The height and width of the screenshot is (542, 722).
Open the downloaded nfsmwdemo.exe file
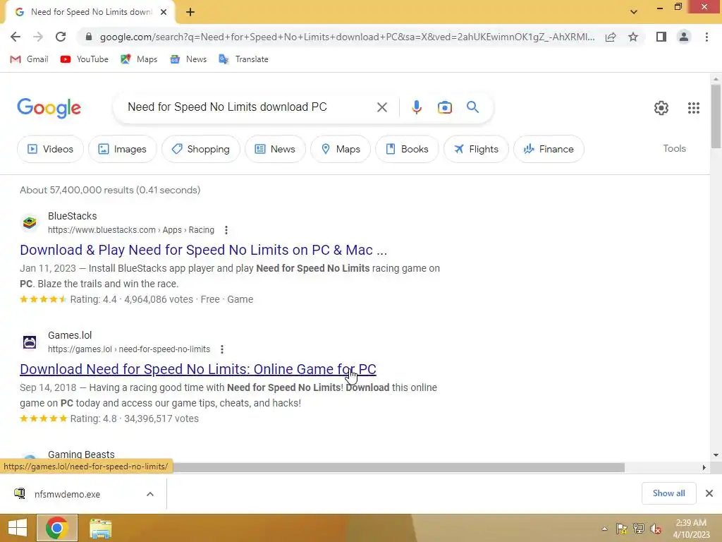point(67,494)
